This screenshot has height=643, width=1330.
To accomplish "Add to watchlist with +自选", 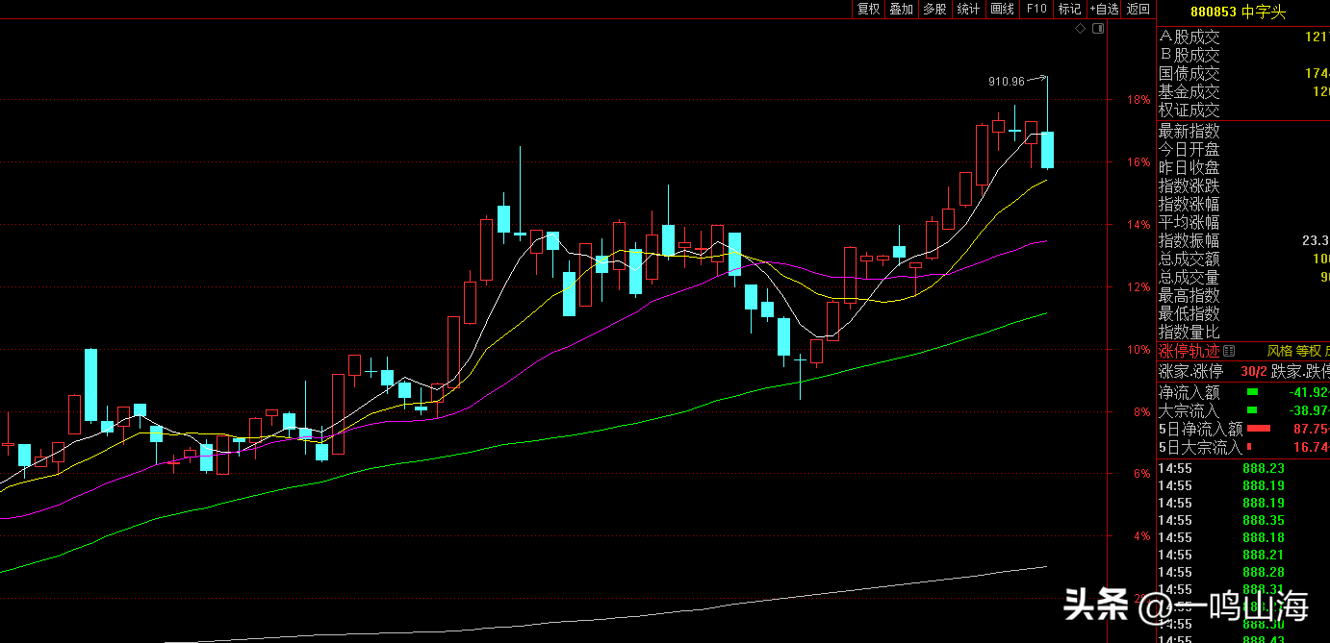I will [1104, 9].
